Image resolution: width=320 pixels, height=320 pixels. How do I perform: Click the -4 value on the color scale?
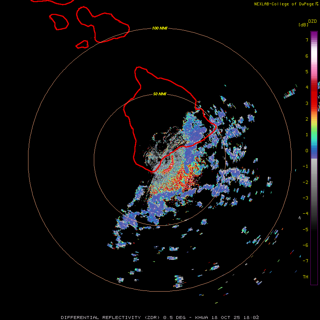click(305, 214)
